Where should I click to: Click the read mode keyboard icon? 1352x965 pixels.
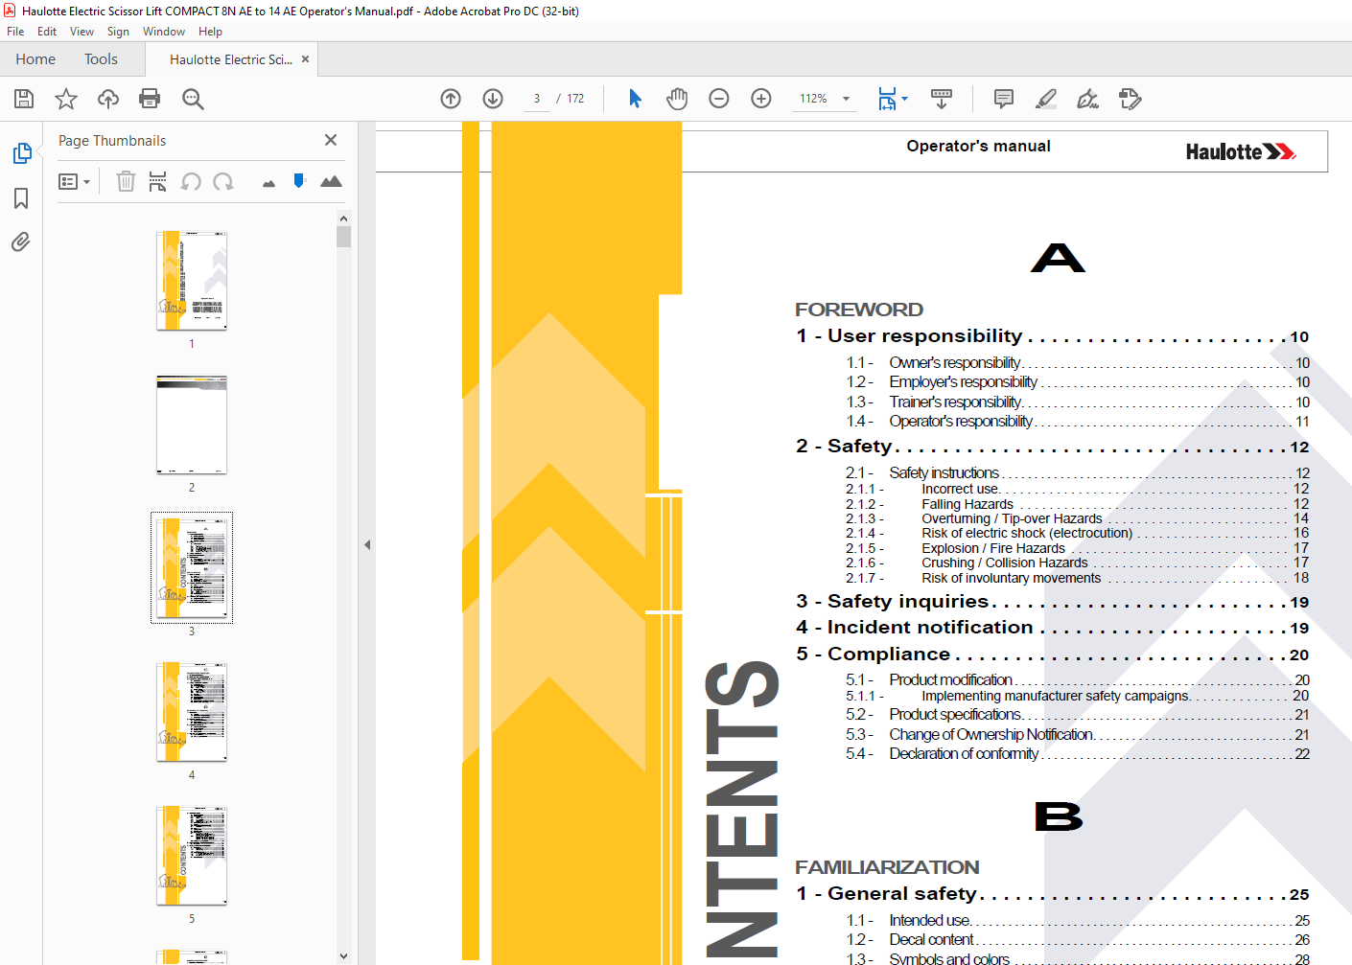pos(942,99)
